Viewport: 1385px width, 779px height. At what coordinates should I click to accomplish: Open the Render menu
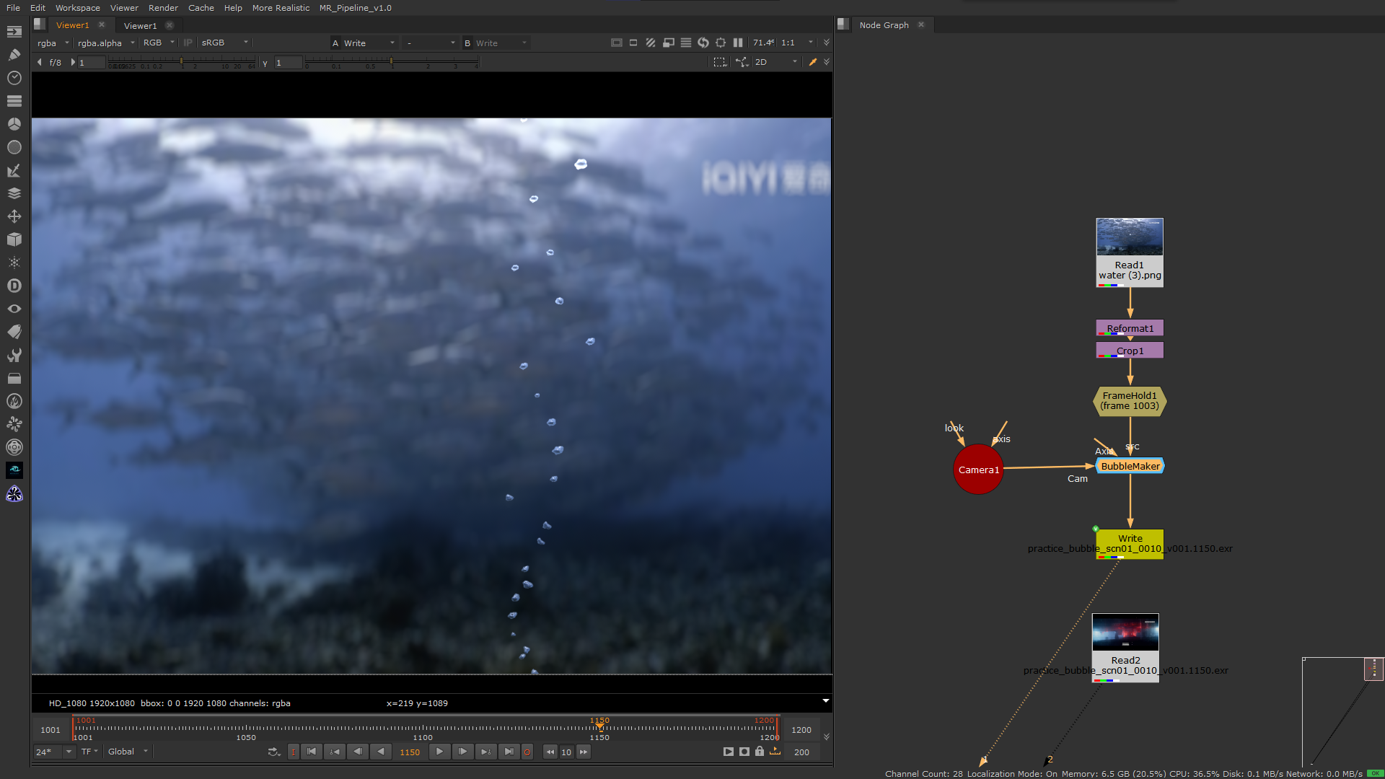coord(163,8)
